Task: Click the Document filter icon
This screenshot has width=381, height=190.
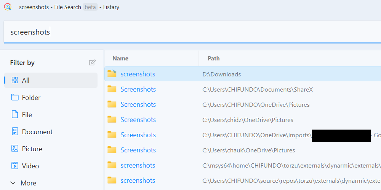Action: tap(15, 132)
